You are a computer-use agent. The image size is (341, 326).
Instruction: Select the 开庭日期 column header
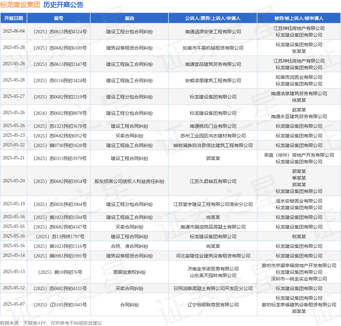[x=14, y=18]
